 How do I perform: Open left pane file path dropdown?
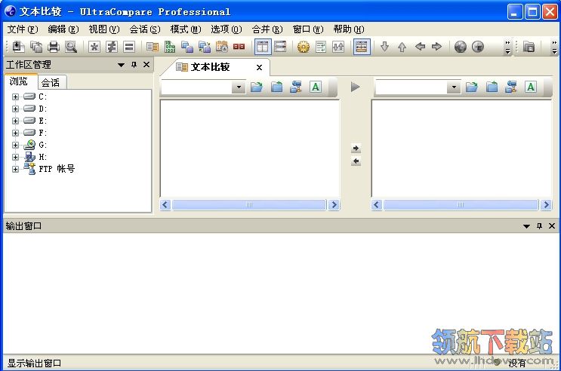point(239,87)
